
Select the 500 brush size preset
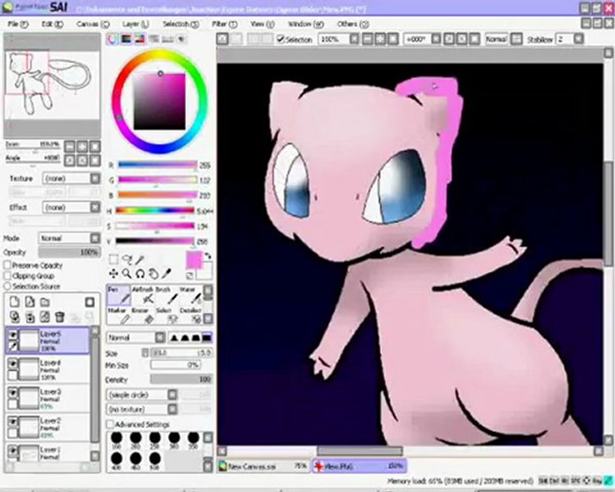point(155,460)
